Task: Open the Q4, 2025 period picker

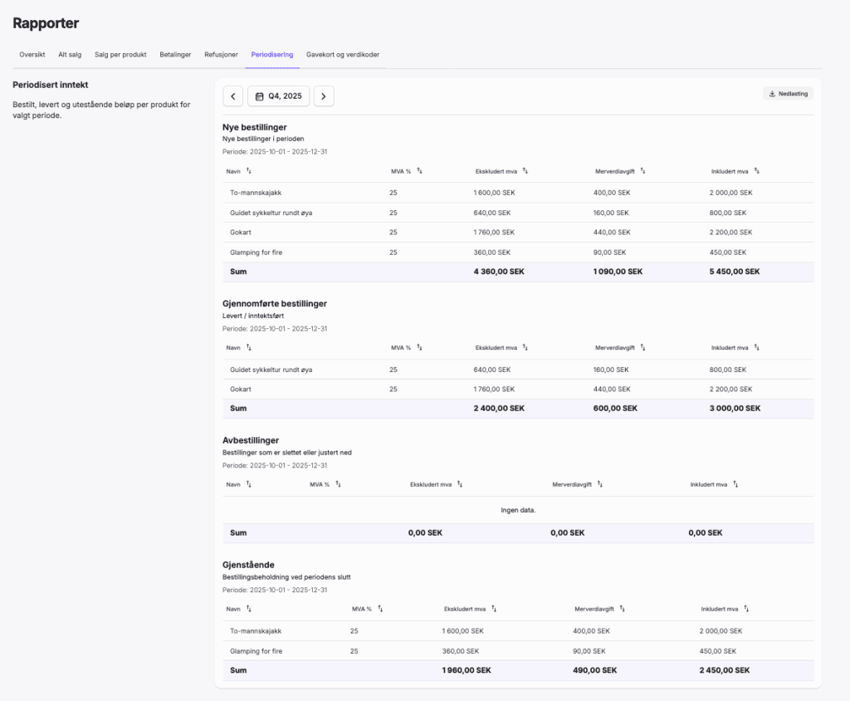Action: 279,96
